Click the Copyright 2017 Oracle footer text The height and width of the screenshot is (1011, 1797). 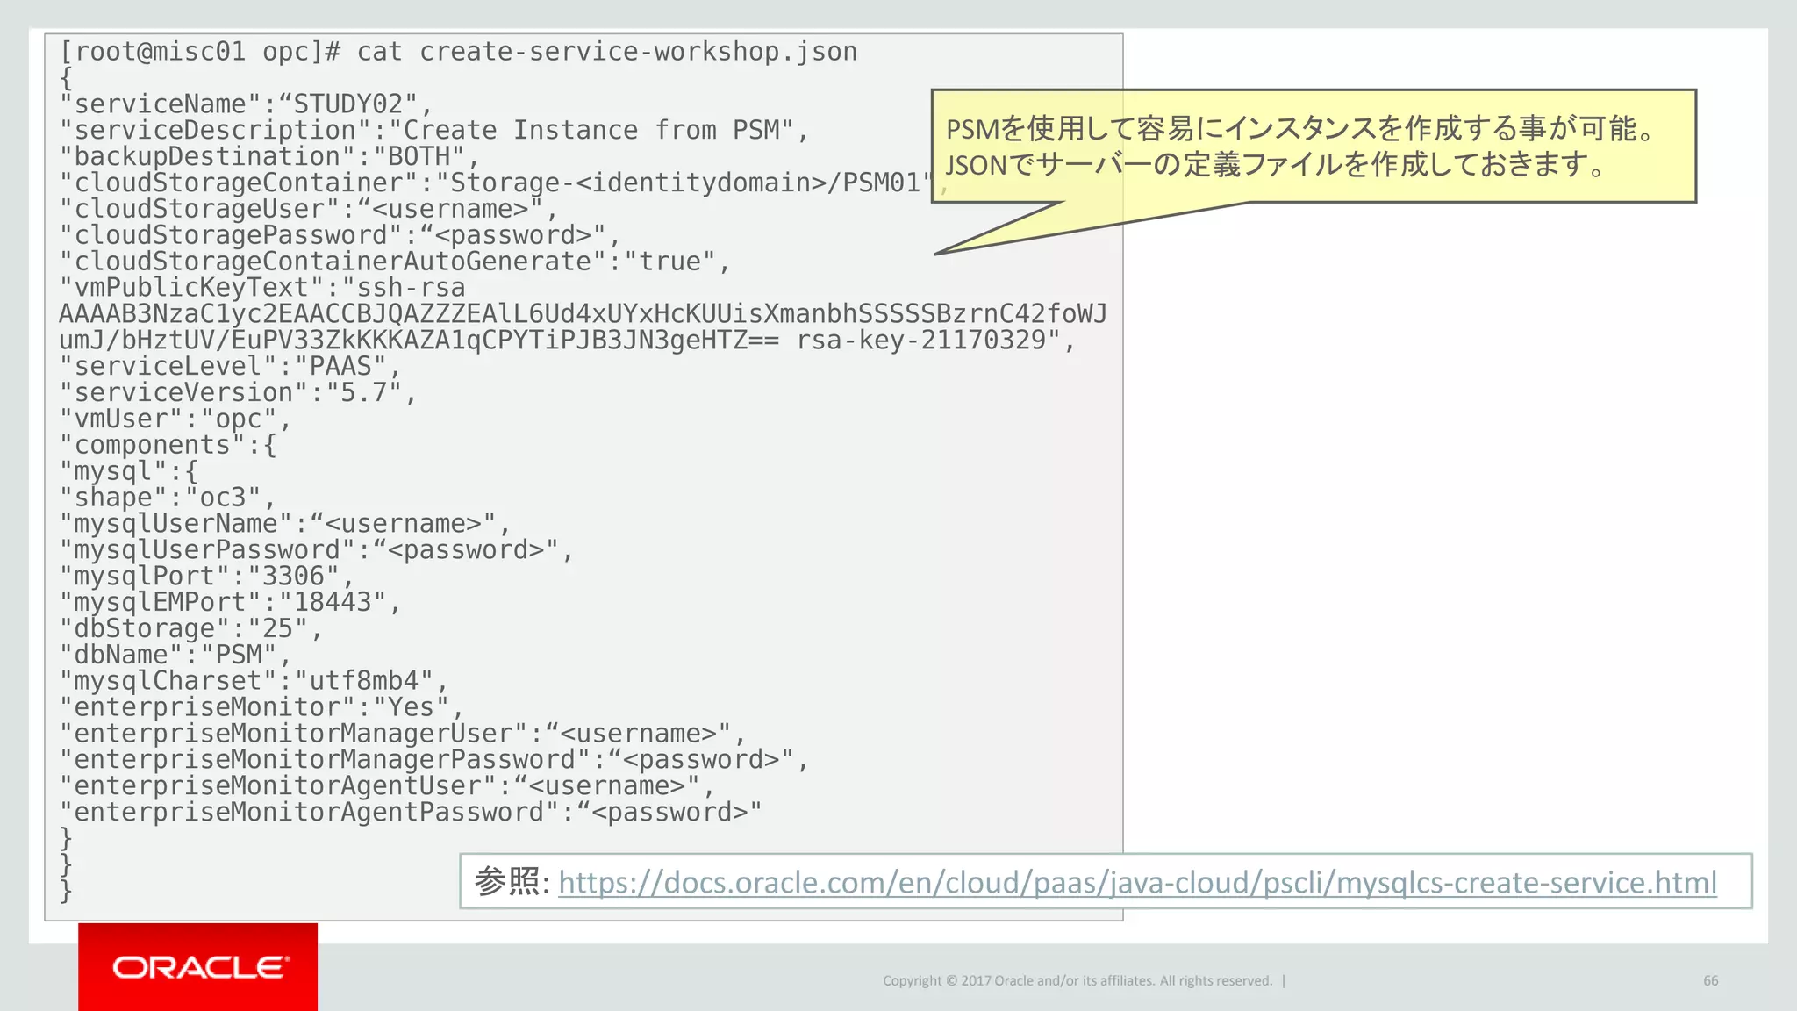(1077, 981)
